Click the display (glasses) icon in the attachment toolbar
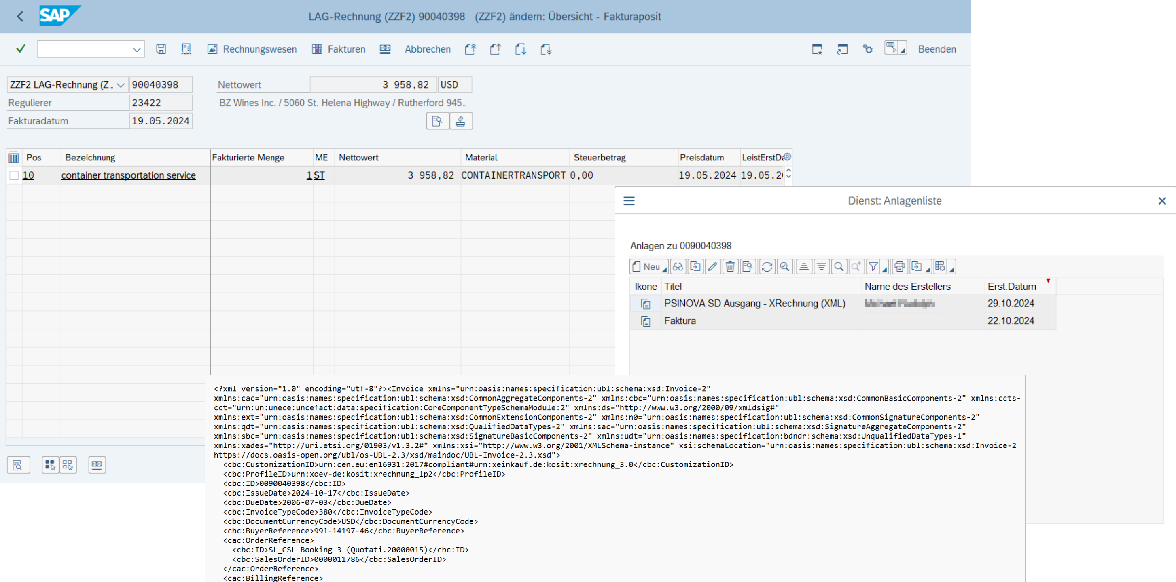 (678, 267)
